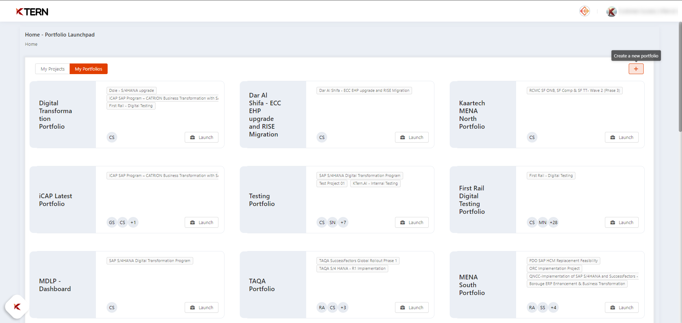This screenshot has width=682, height=323.
Task: Click the Dole - S/4HANA upgrade tag
Action: click(131, 90)
